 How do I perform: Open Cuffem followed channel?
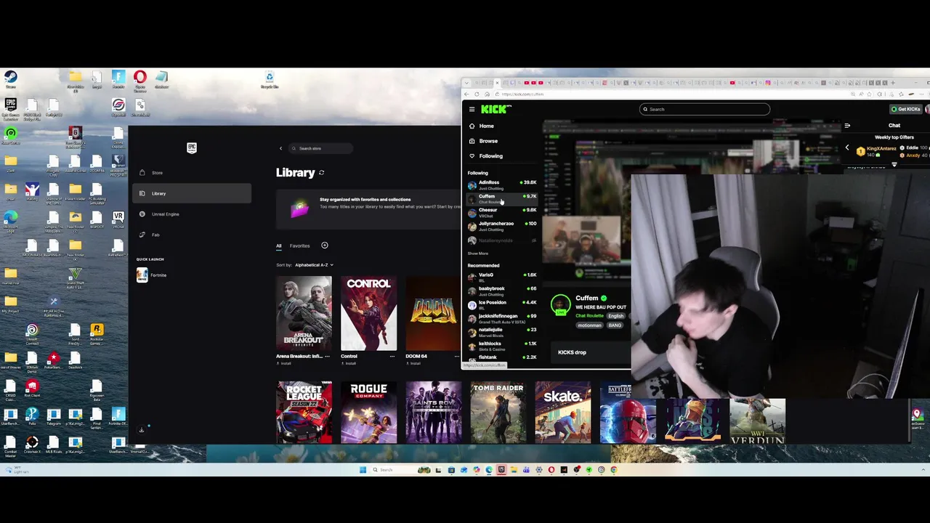point(502,198)
